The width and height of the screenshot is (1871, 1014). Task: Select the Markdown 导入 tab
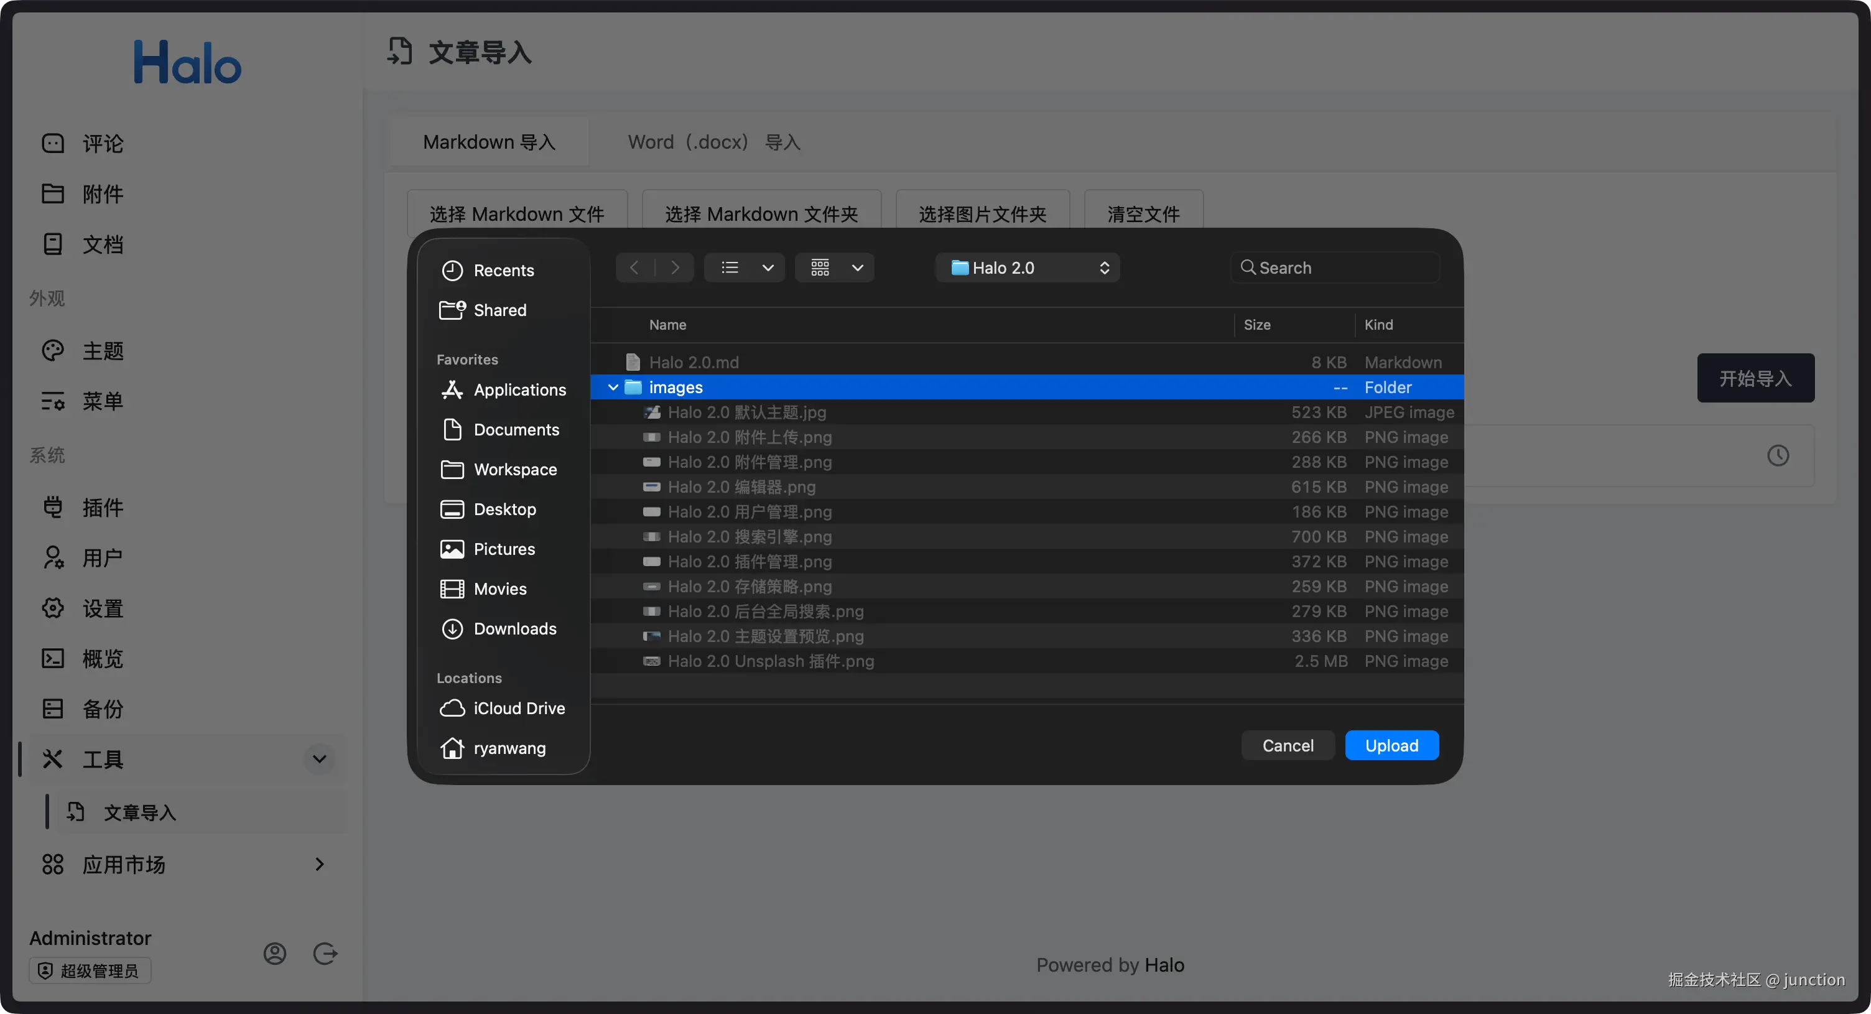[489, 142]
